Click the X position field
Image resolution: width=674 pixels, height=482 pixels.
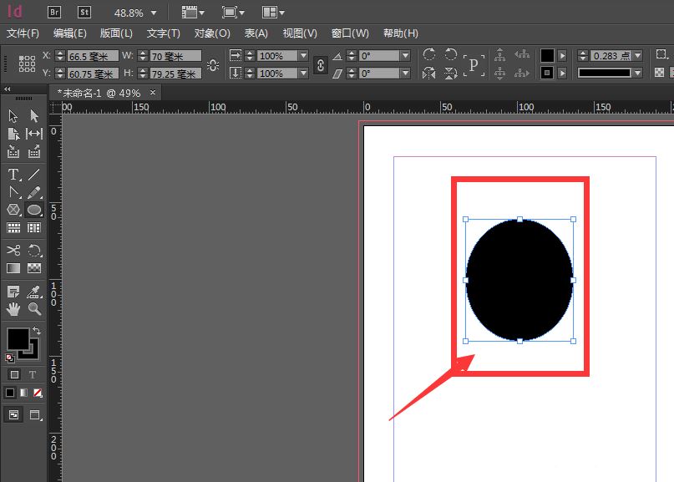[x=93, y=56]
